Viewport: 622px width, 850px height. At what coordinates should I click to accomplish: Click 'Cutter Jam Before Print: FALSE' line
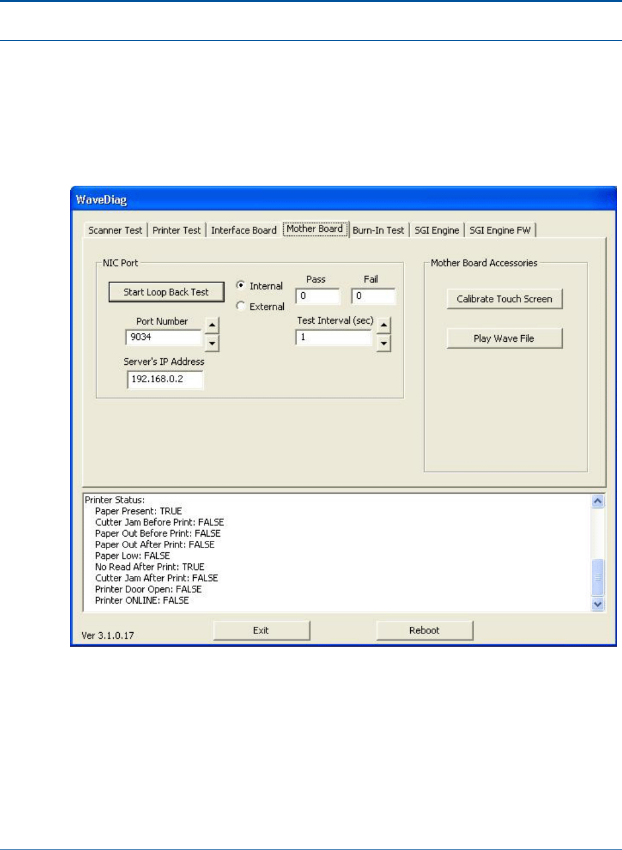click(x=159, y=522)
